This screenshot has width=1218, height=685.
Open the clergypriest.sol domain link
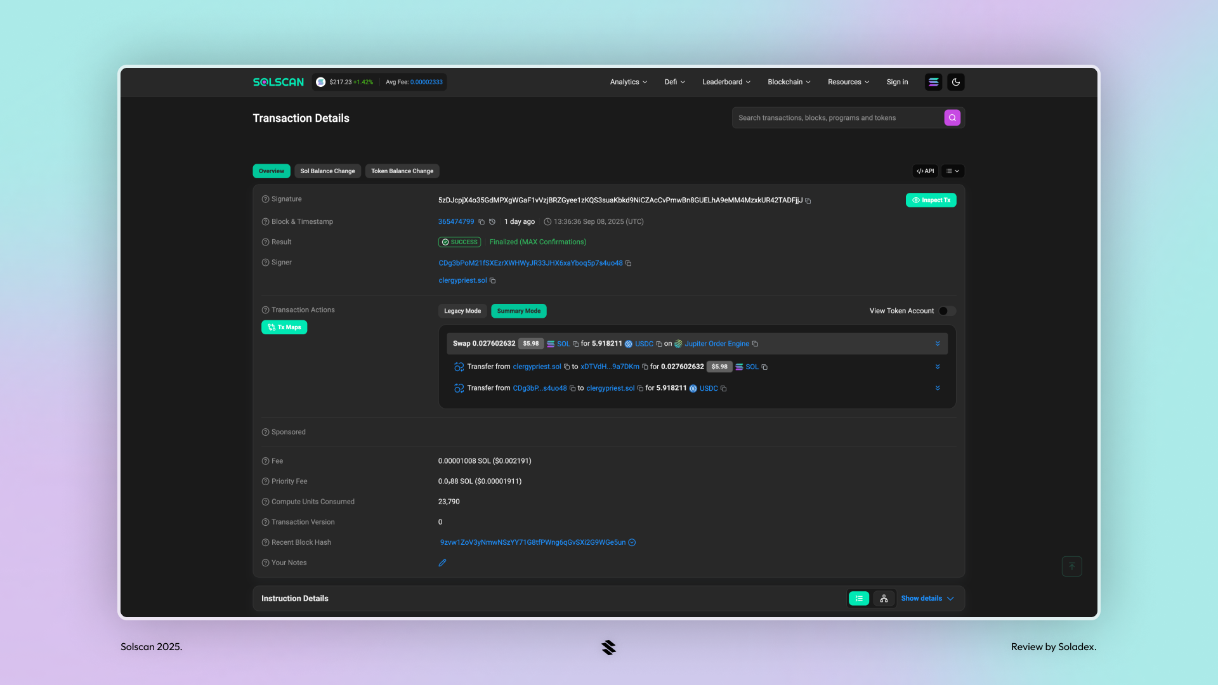click(x=462, y=280)
